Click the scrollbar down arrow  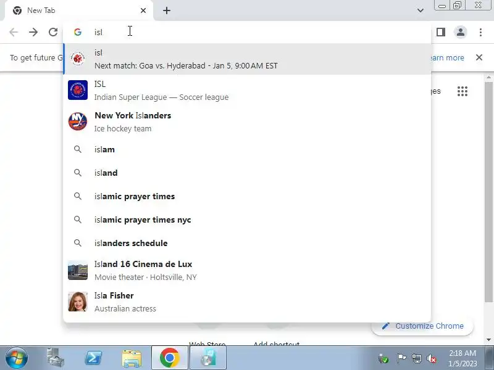tap(488, 340)
